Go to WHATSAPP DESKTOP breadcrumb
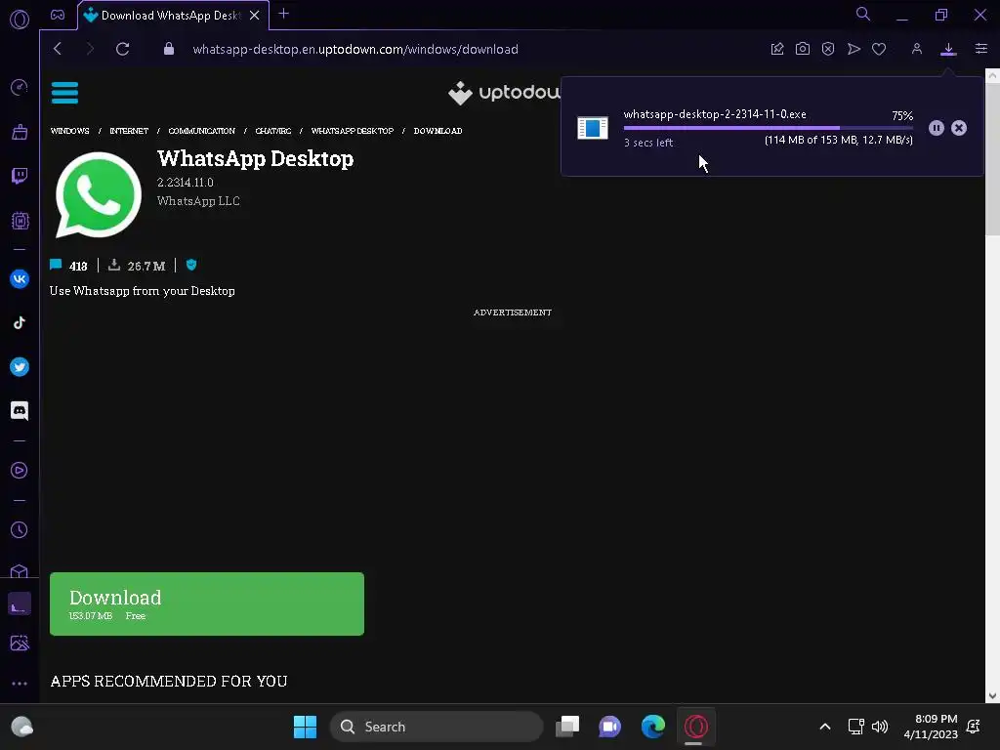This screenshot has width=1000, height=750. [352, 131]
